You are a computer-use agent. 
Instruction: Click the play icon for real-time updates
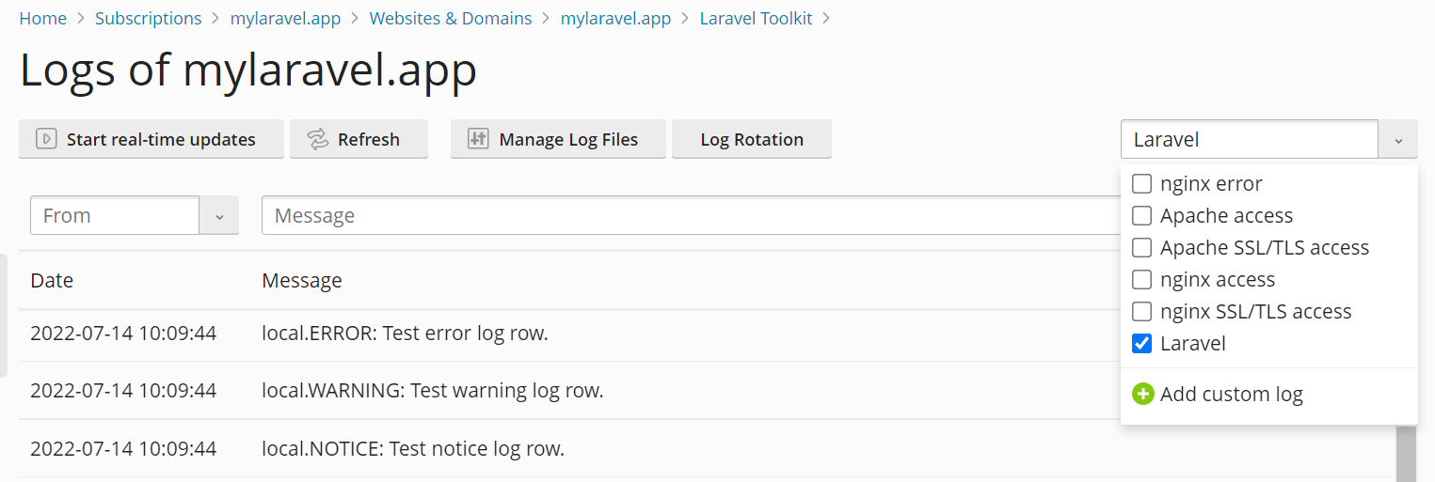tap(46, 139)
